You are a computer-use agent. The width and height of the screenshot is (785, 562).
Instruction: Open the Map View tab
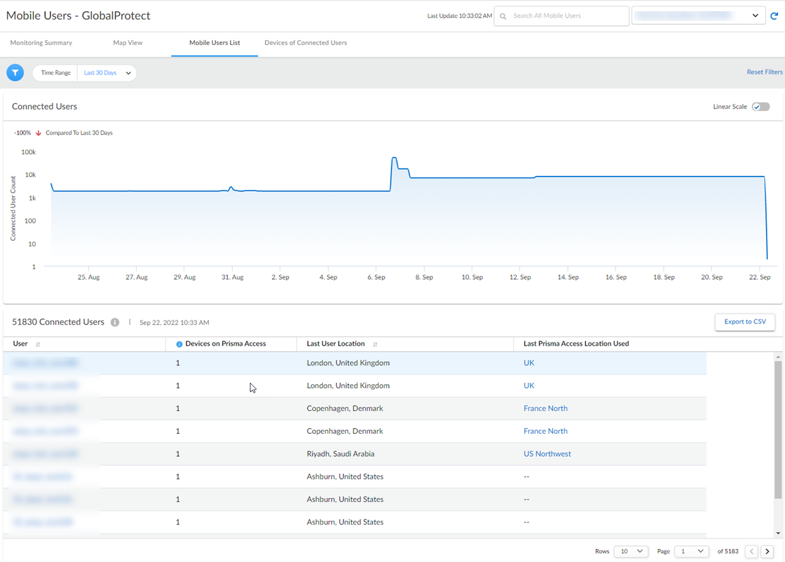tap(128, 43)
